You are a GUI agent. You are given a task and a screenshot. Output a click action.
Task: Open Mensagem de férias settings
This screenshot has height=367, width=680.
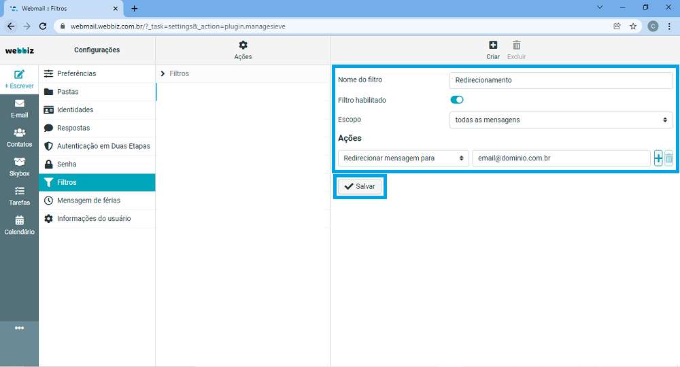click(88, 200)
